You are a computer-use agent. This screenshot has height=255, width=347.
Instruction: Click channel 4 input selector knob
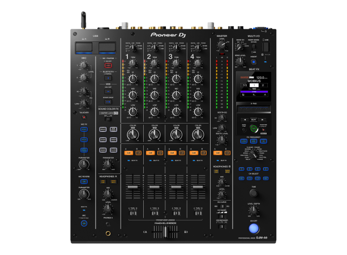point(198,47)
